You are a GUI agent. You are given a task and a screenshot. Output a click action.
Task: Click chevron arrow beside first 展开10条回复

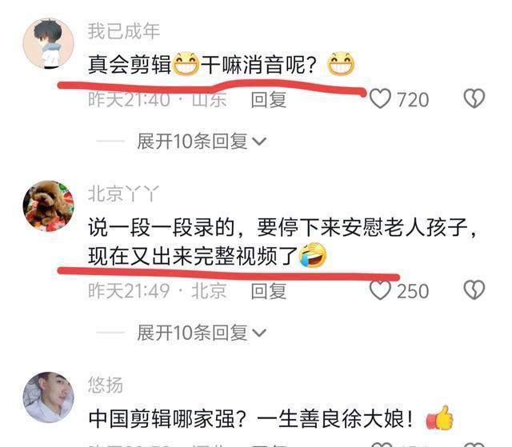tap(260, 142)
